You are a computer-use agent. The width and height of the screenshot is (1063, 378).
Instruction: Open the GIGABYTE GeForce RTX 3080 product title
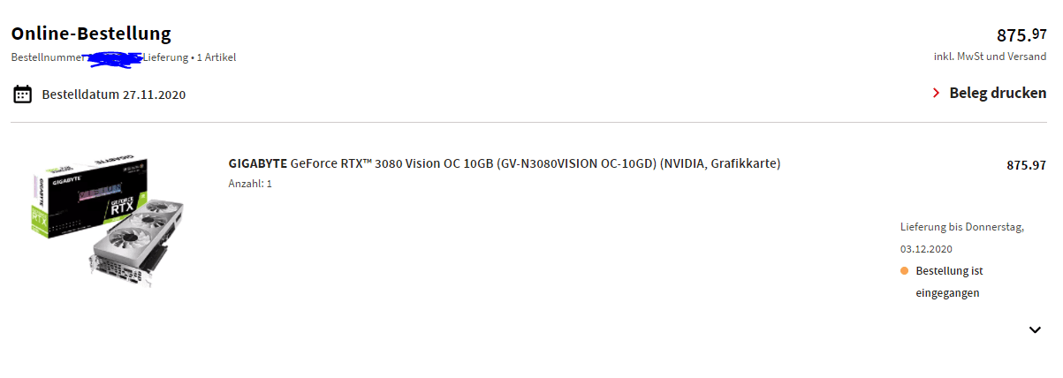(x=505, y=163)
